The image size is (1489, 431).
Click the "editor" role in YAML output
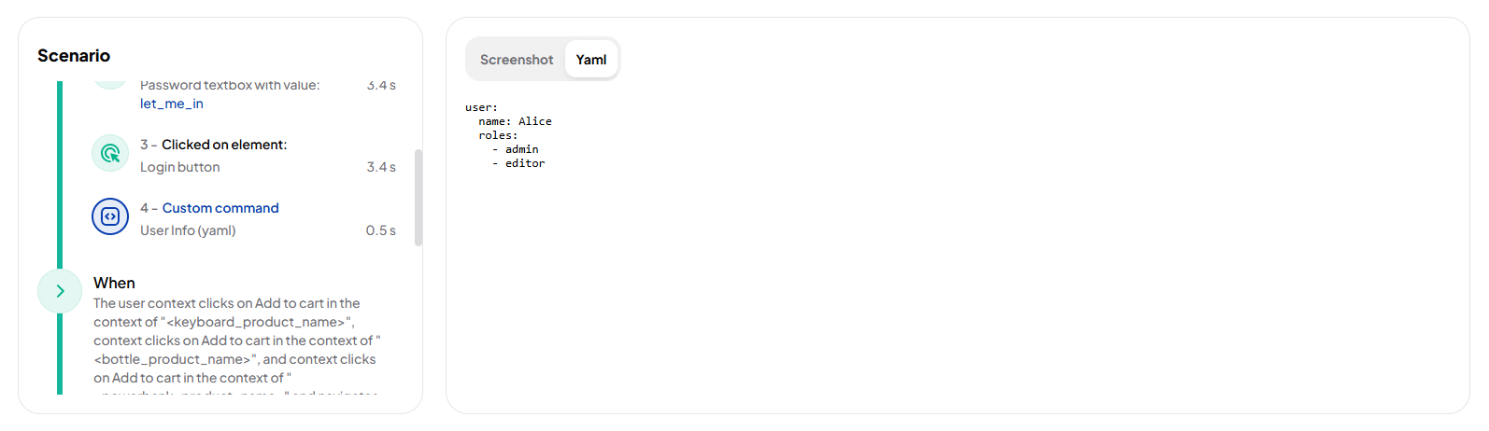click(x=525, y=163)
